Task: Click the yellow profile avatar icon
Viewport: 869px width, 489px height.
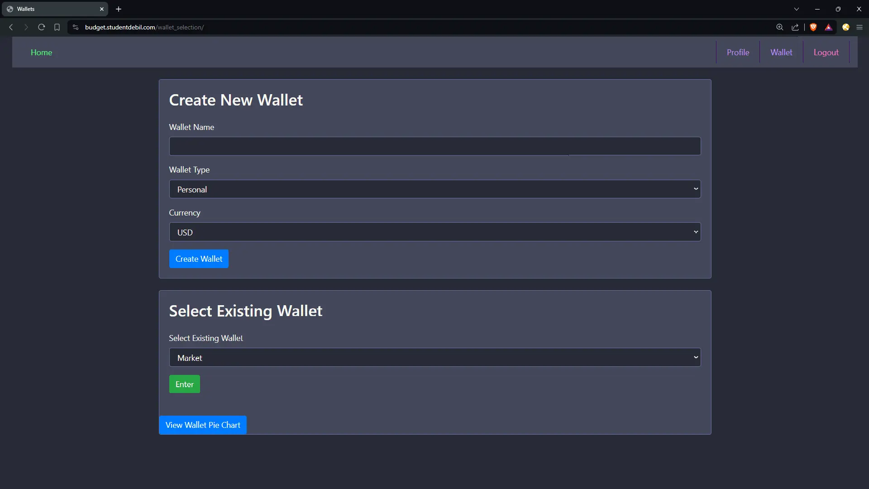Action: pos(845,27)
